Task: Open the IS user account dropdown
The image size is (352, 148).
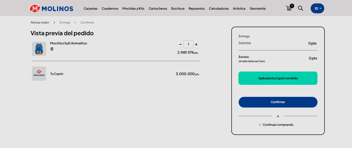Action: pos(317,8)
